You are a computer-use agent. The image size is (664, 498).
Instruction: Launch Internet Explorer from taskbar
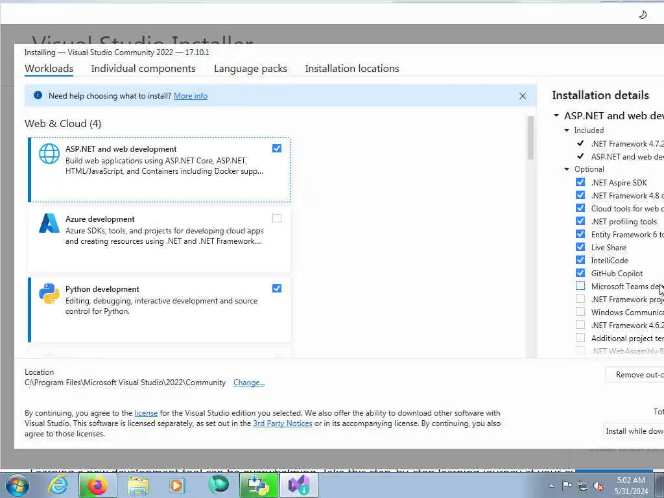click(58, 485)
